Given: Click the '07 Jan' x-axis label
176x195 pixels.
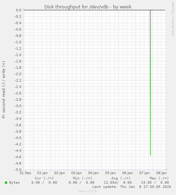Looking at the screenshot, I should click(144, 173).
